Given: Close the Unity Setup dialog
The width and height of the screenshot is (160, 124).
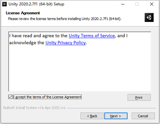Looking at the screenshot, I should tap(152, 4).
